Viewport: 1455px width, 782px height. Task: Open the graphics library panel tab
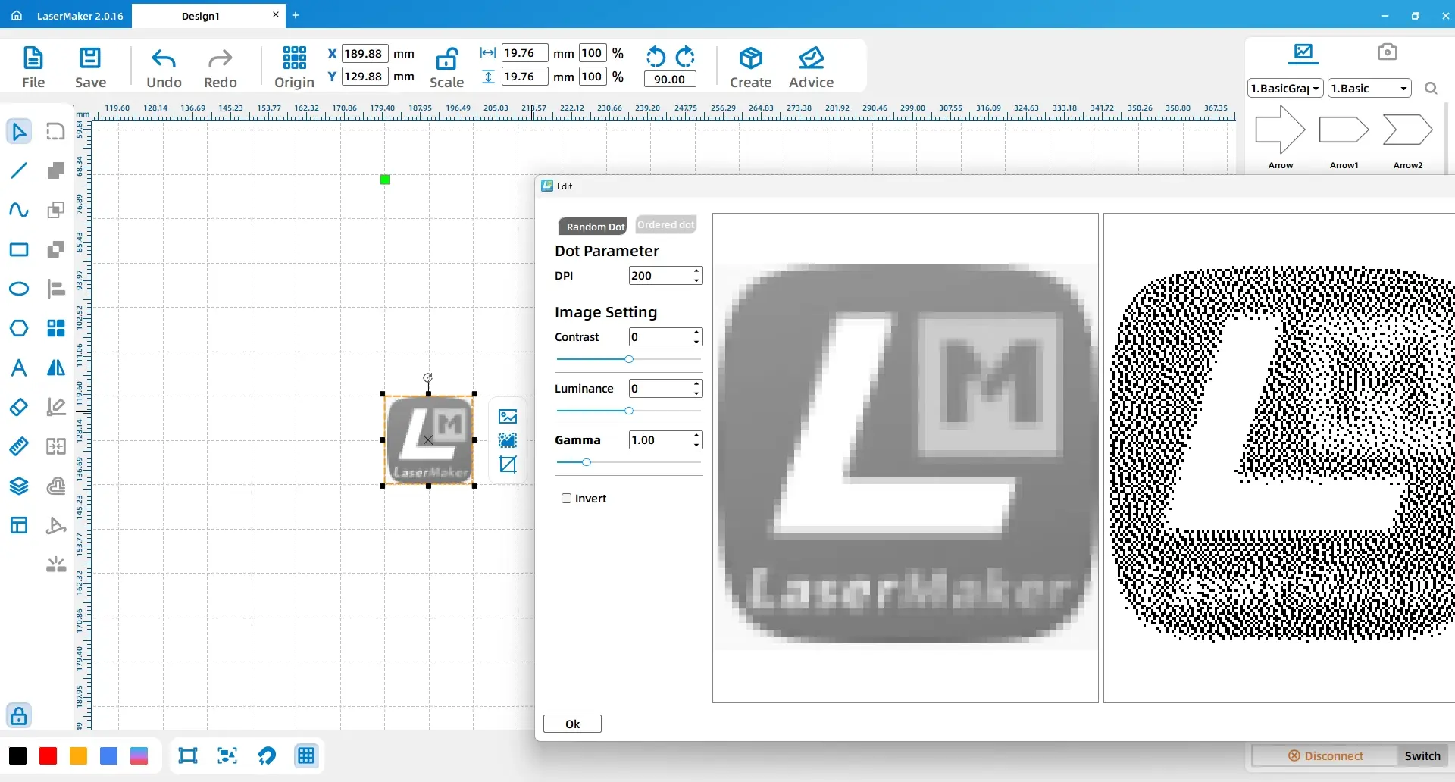(1303, 52)
